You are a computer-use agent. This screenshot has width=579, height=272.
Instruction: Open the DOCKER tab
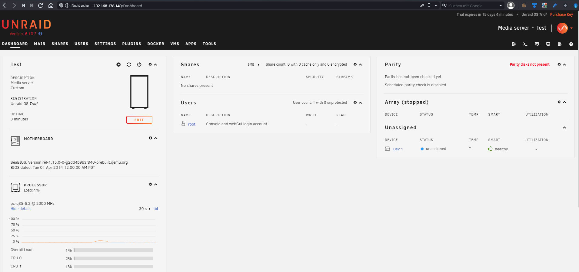(x=156, y=44)
